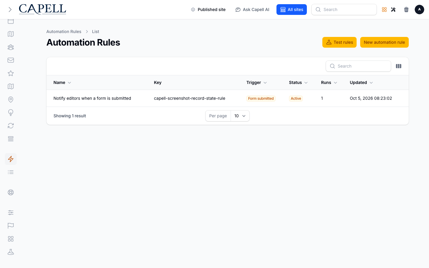Click the 'Active' status badge
429x268 pixels.
(296, 99)
